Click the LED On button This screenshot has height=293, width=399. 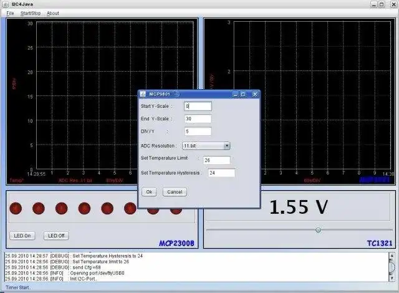[22, 236]
